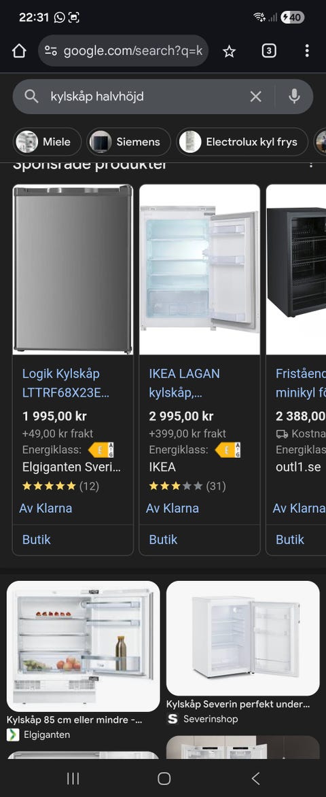Open the Logik Kylskåp product link
This screenshot has width=326, height=797.
click(x=66, y=383)
